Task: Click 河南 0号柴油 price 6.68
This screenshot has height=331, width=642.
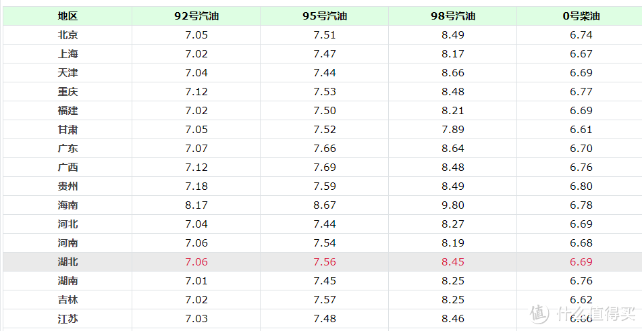Action: [581, 243]
